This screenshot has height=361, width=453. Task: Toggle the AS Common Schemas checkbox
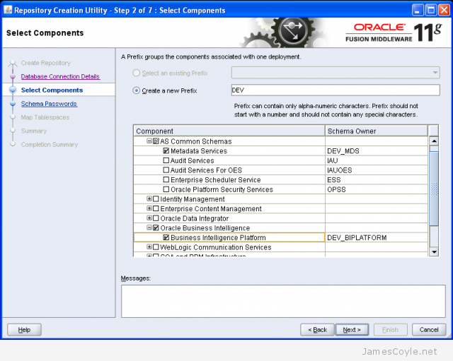tap(156, 141)
